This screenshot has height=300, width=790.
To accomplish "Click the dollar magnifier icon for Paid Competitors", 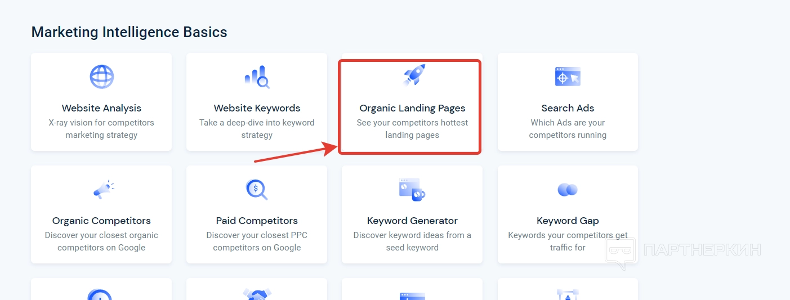I will click(x=257, y=189).
